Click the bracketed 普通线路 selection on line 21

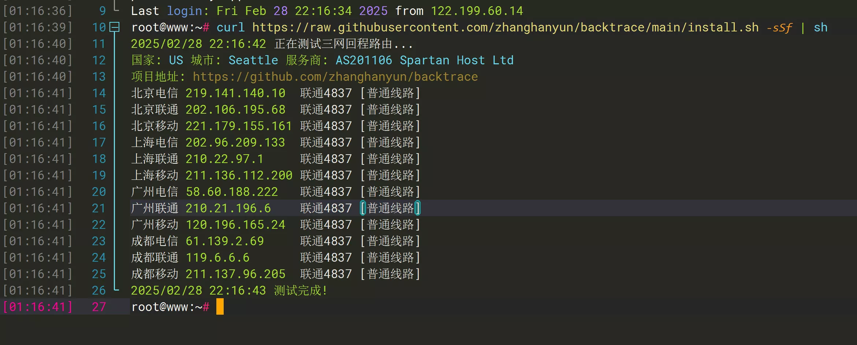click(x=390, y=208)
